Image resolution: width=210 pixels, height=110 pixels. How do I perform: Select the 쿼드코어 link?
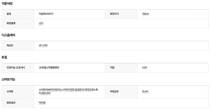46,93
